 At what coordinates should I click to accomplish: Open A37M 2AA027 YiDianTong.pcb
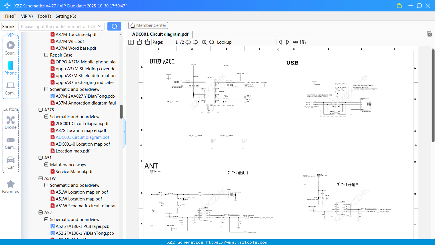pyautogui.click(x=85, y=96)
